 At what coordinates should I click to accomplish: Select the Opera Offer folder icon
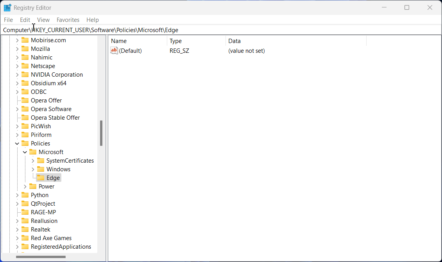(25, 100)
